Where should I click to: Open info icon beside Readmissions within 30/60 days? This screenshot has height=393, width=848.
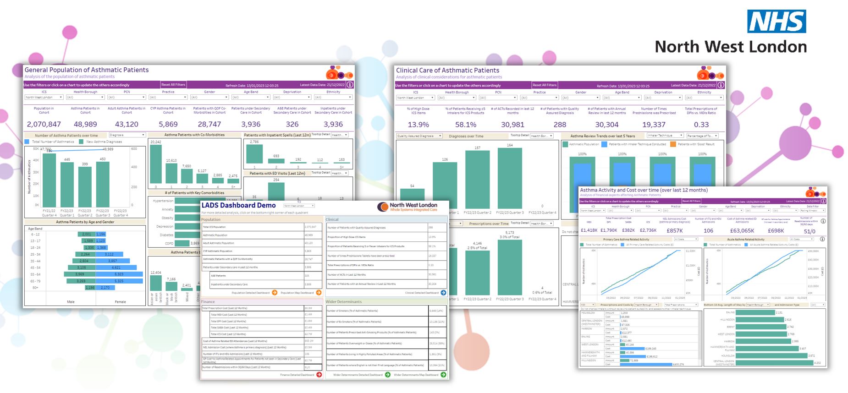823,221
